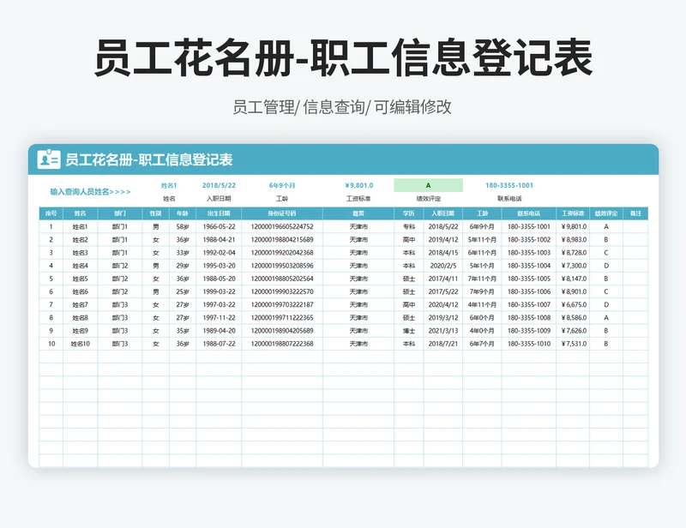Click the green performance rating cell showing A
Viewport: 686px width, 528px height.
(x=428, y=185)
